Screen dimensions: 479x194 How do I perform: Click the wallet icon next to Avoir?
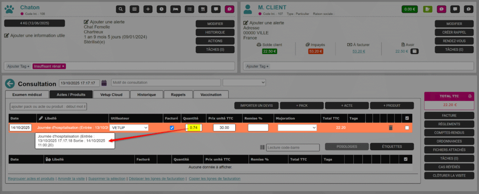414,51
